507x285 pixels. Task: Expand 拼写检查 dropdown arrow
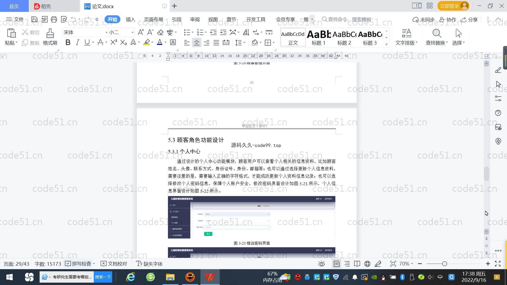[94, 264]
